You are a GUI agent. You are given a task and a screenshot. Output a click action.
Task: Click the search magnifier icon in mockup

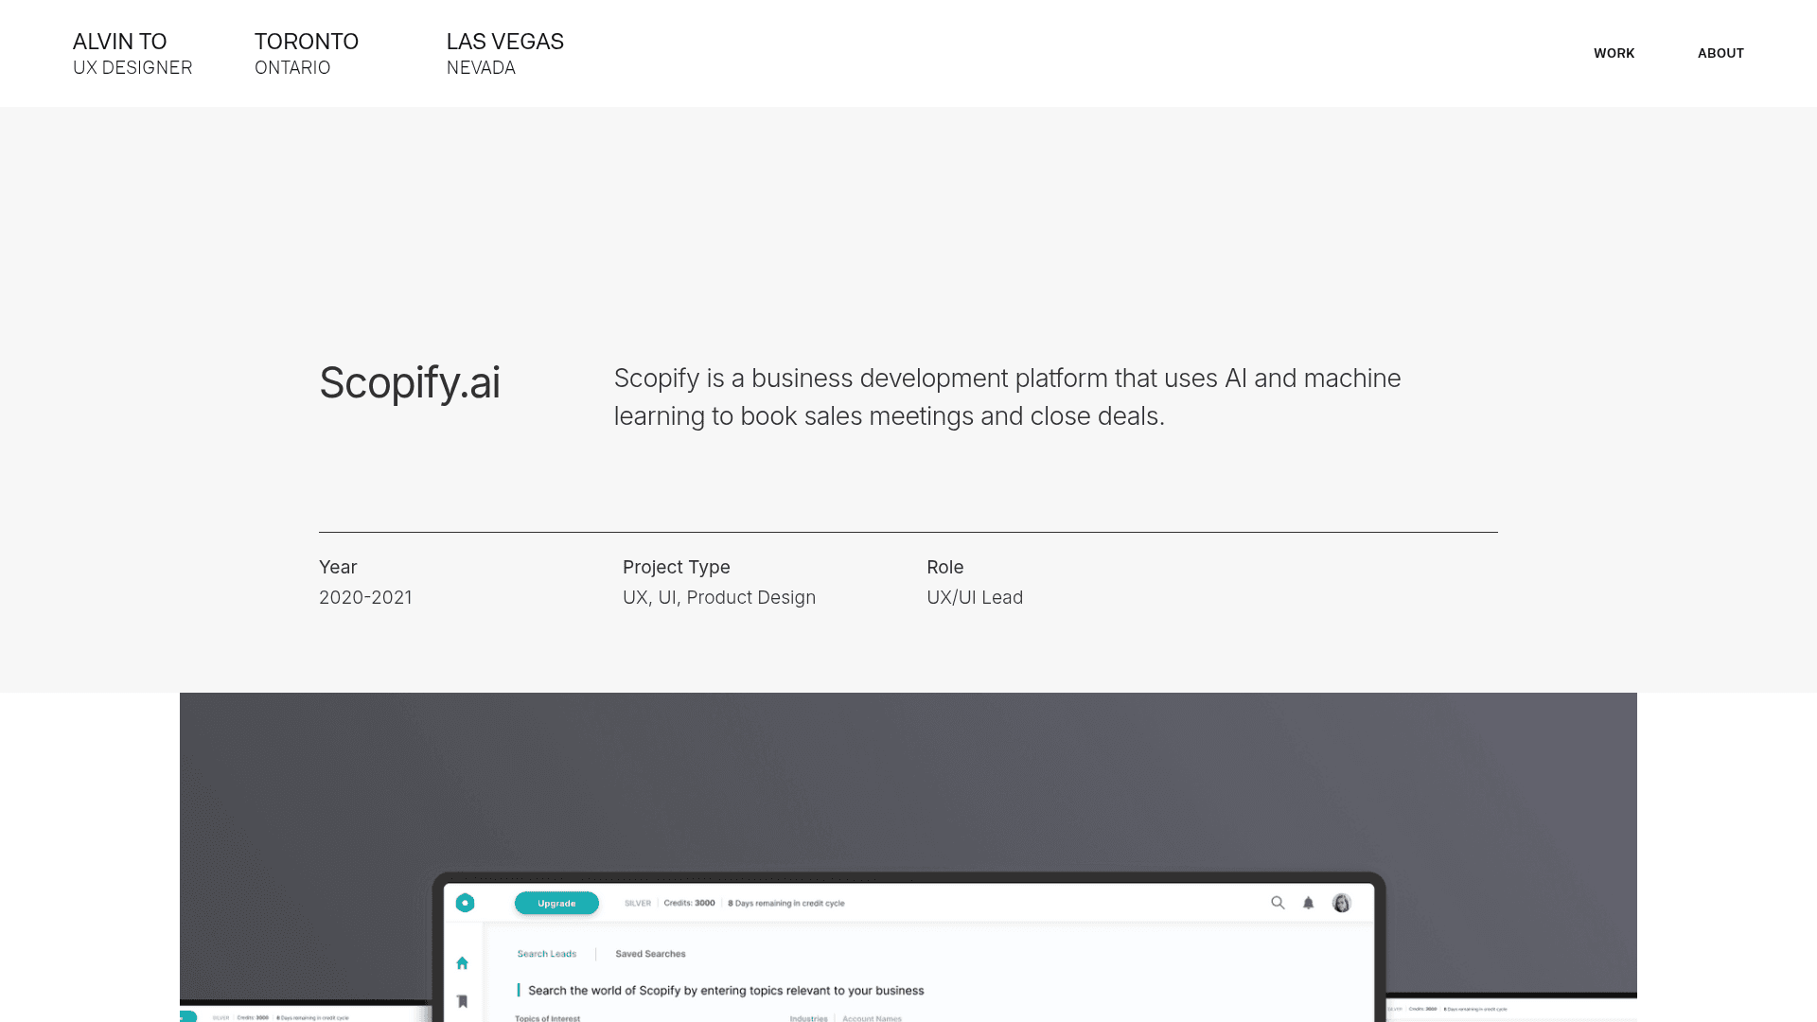(1278, 903)
